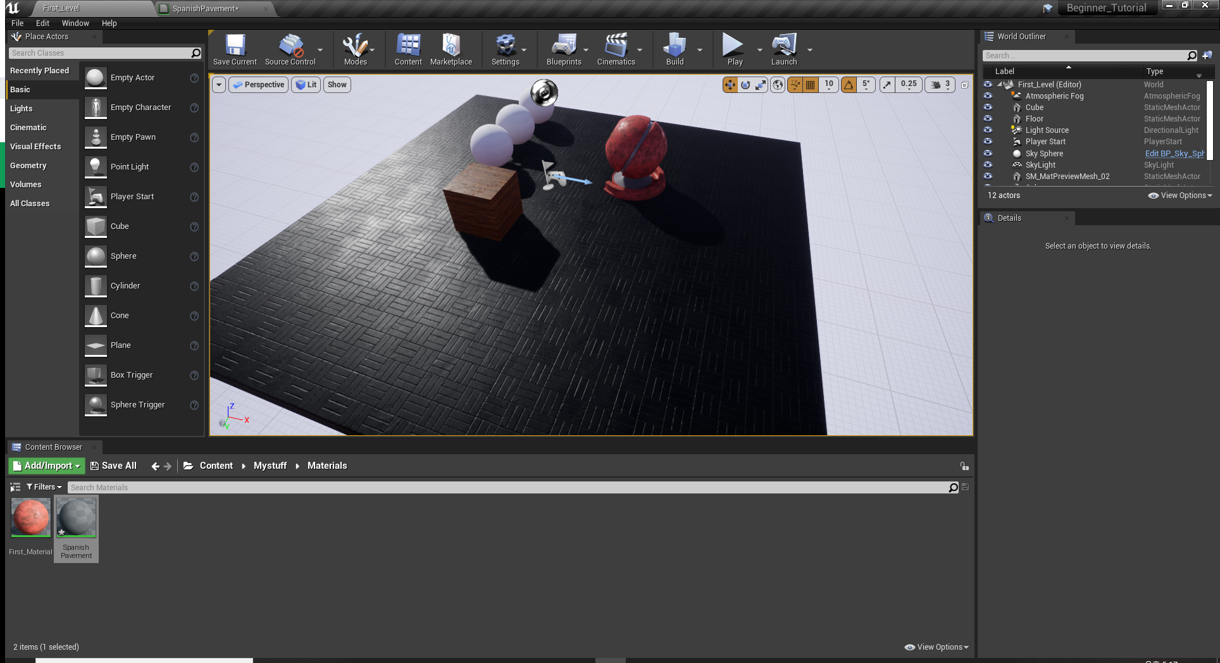Viewport: 1220px width, 663px height.
Task: Switch to the SpanishPavement tab
Action: point(206,9)
